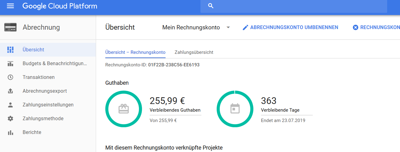Image resolution: width=400 pixels, height=152 pixels.
Task: Click the Zahlungsmethode gear icon
Action: point(10,119)
